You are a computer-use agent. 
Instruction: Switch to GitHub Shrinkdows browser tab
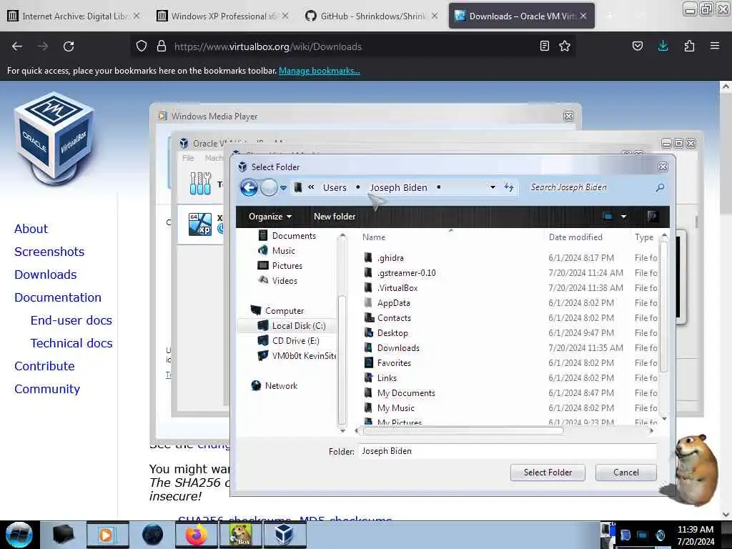(372, 16)
